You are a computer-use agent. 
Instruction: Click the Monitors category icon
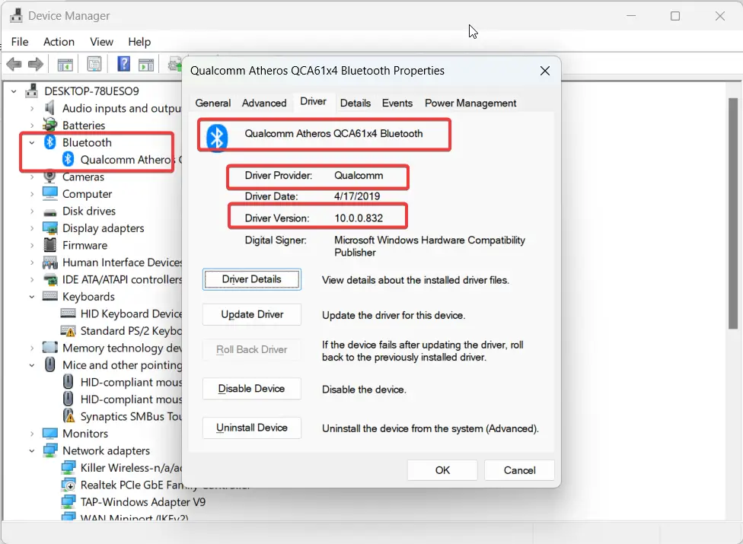(x=49, y=433)
